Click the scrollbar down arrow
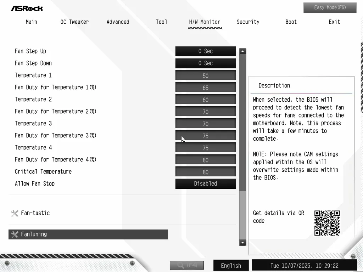The image size is (363, 272). [x=242, y=243]
